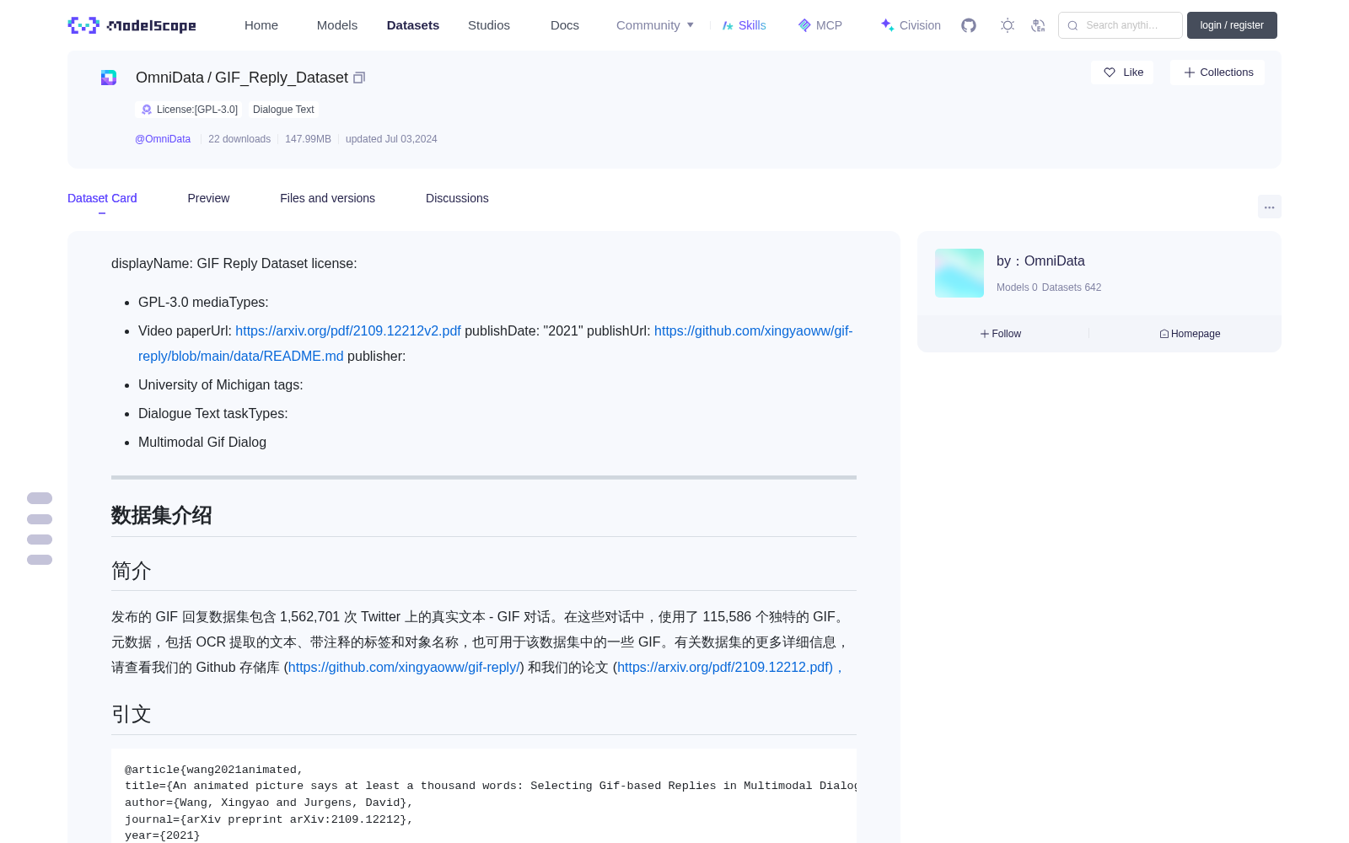Open the GitHub icon link

point(969,25)
